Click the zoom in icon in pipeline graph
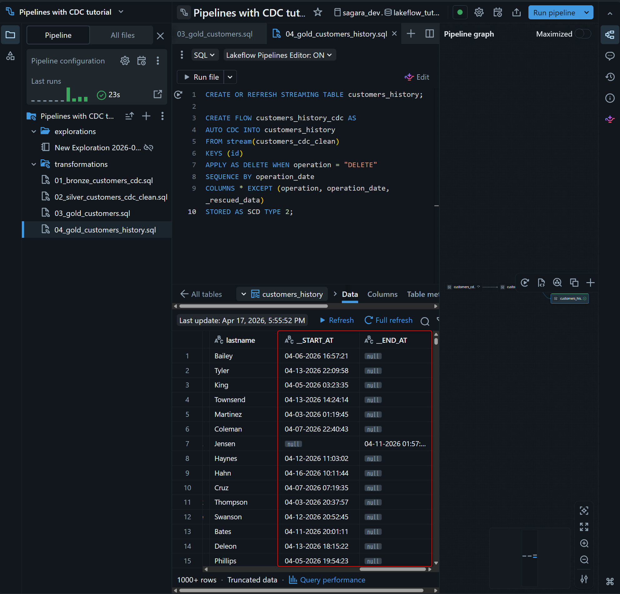Screen dimensions: 620x594 click(x=584, y=543)
